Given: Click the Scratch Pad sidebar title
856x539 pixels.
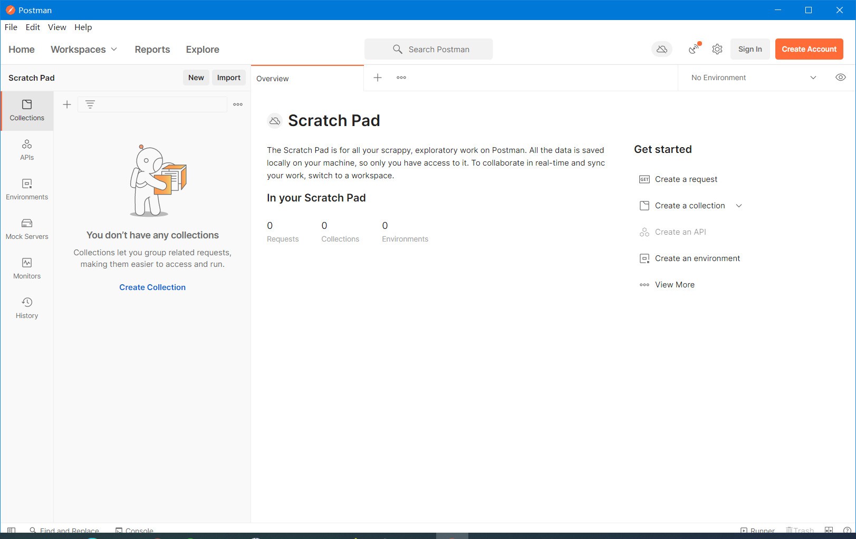Looking at the screenshot, I should click(32, 78).
